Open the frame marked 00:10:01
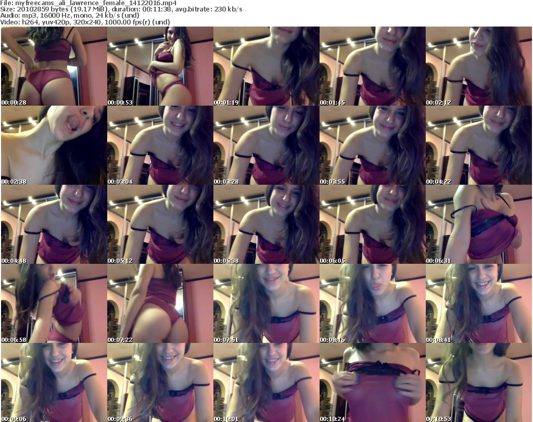This screenshot has height=422, width=533. coord(266,382)
